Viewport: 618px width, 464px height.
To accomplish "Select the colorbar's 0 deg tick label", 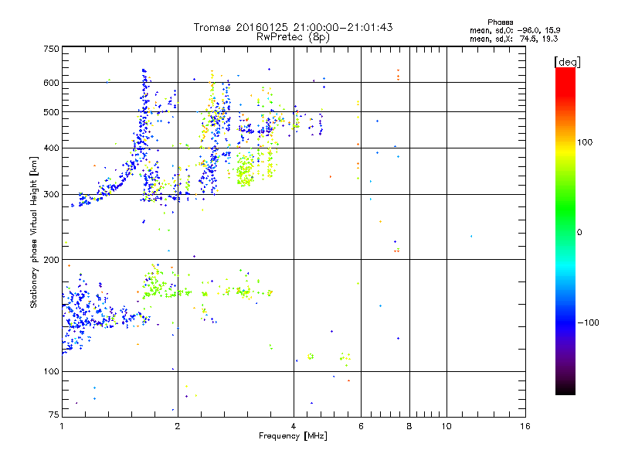I will [579, 233].
